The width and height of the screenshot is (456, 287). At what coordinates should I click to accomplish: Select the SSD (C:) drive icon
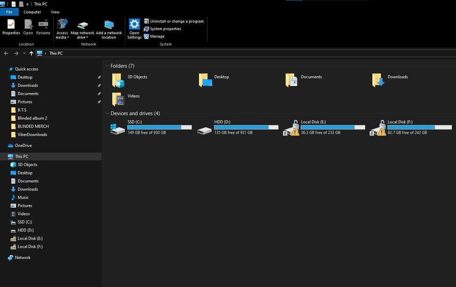118,129
